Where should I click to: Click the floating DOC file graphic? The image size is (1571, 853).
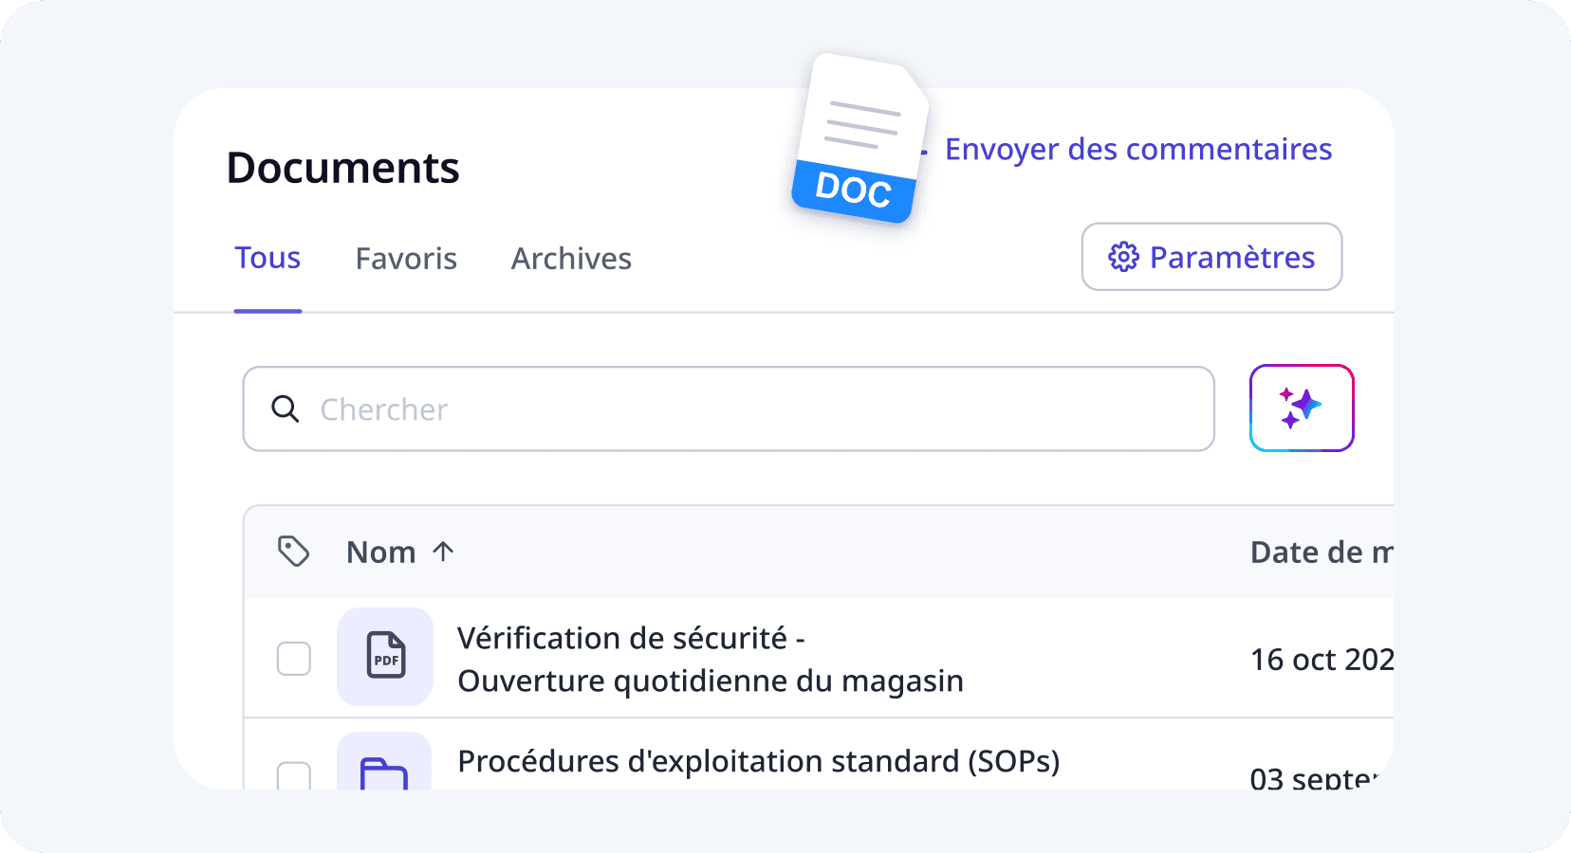click(x=859, y=138)
